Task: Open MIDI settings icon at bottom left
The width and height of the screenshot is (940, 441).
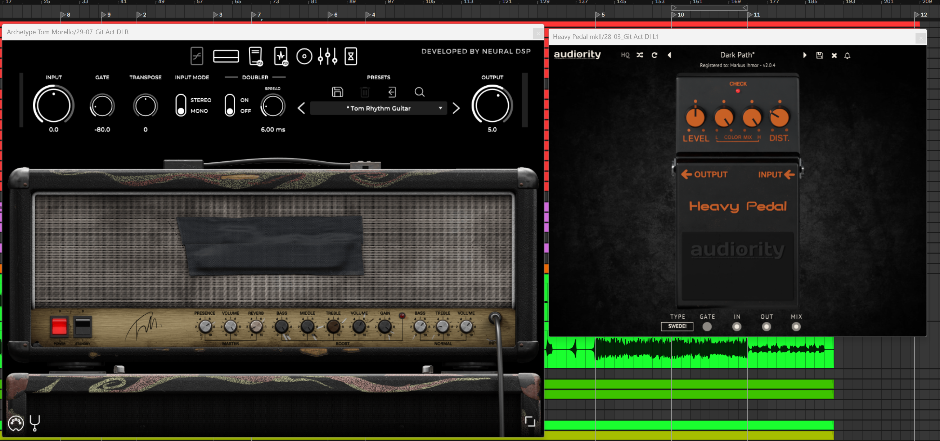Action: pyautogui.click(x=16, y=423)
